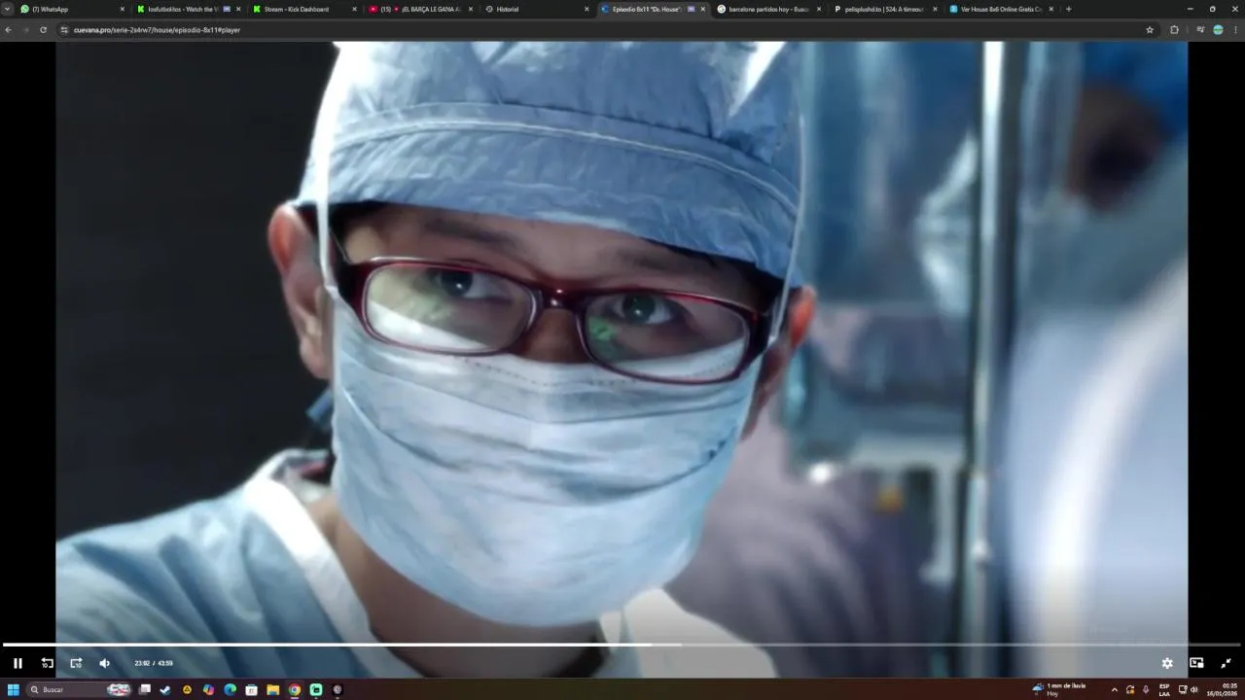Show hidden system tray icons
Screen dimensions: 1245x700
point(1115,689)
